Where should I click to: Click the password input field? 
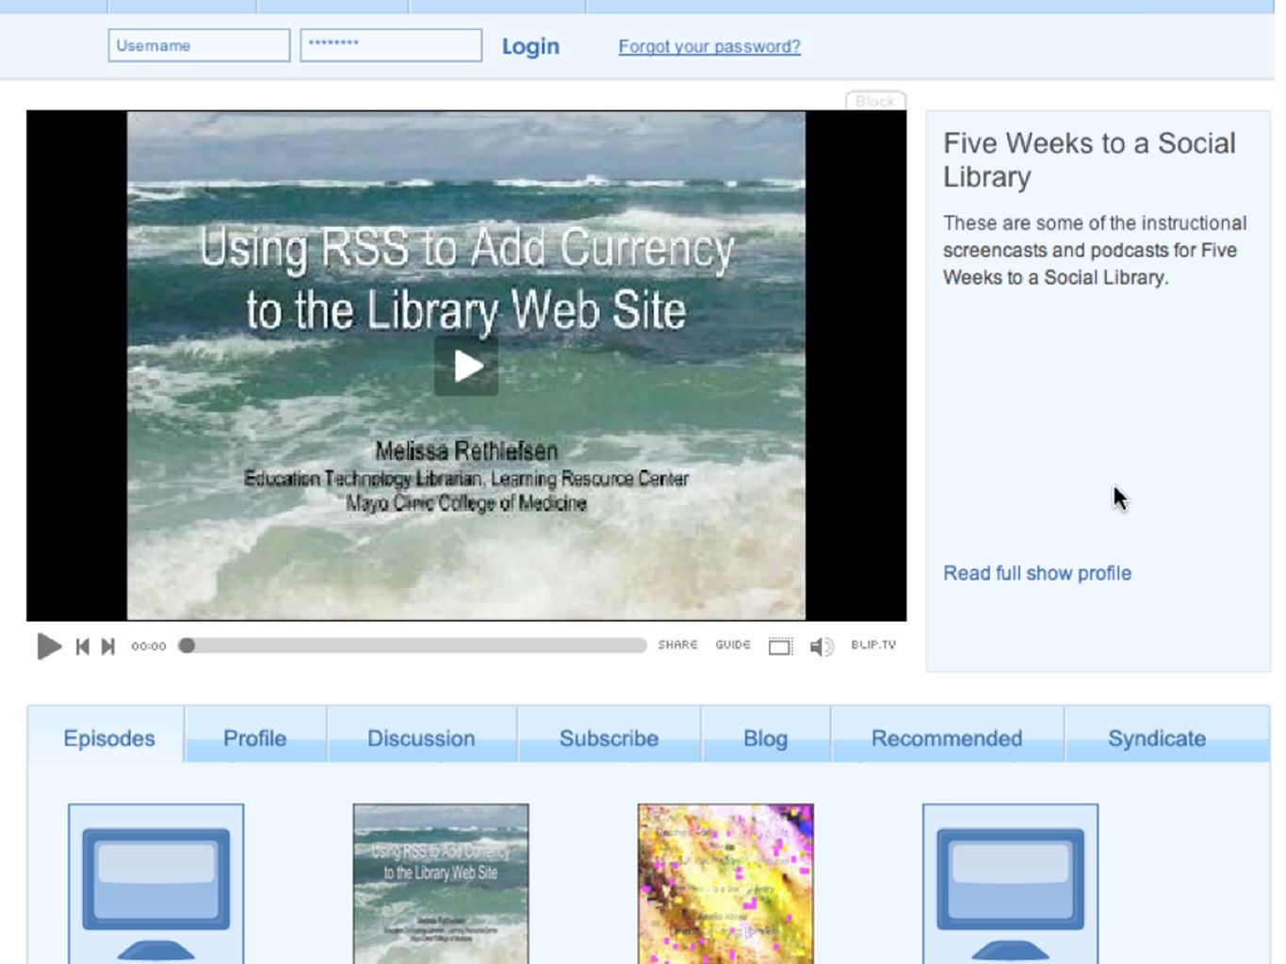391,45
